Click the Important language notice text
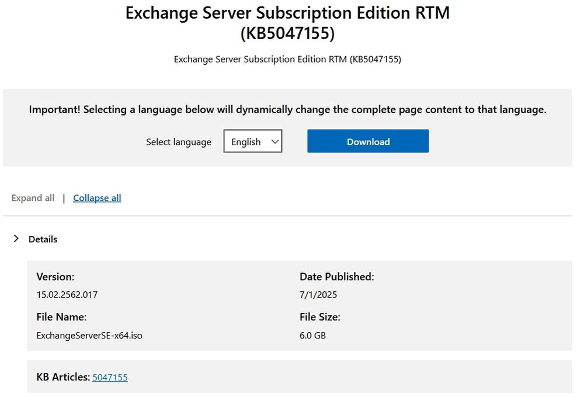The width and height of the screenshot is (584, 398). click(x=287, y=110)
